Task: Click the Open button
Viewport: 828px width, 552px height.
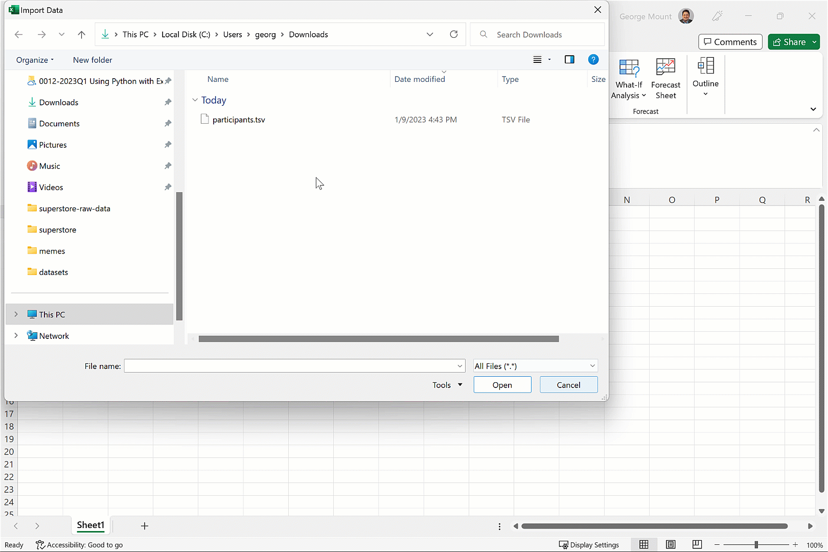Action: [502, 384]
